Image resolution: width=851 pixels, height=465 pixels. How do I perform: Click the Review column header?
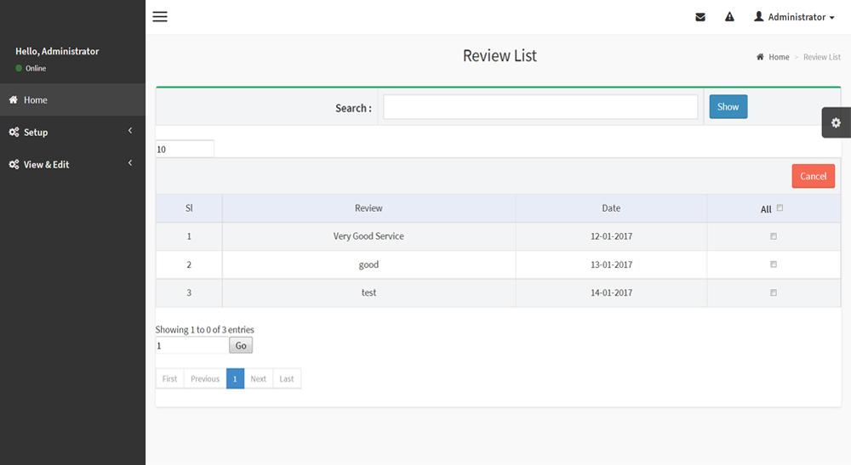[368, 208]
